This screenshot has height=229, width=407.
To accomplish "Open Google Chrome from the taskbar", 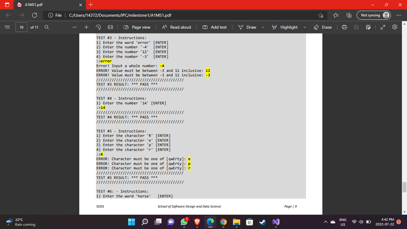I will [x=223, y=222].
